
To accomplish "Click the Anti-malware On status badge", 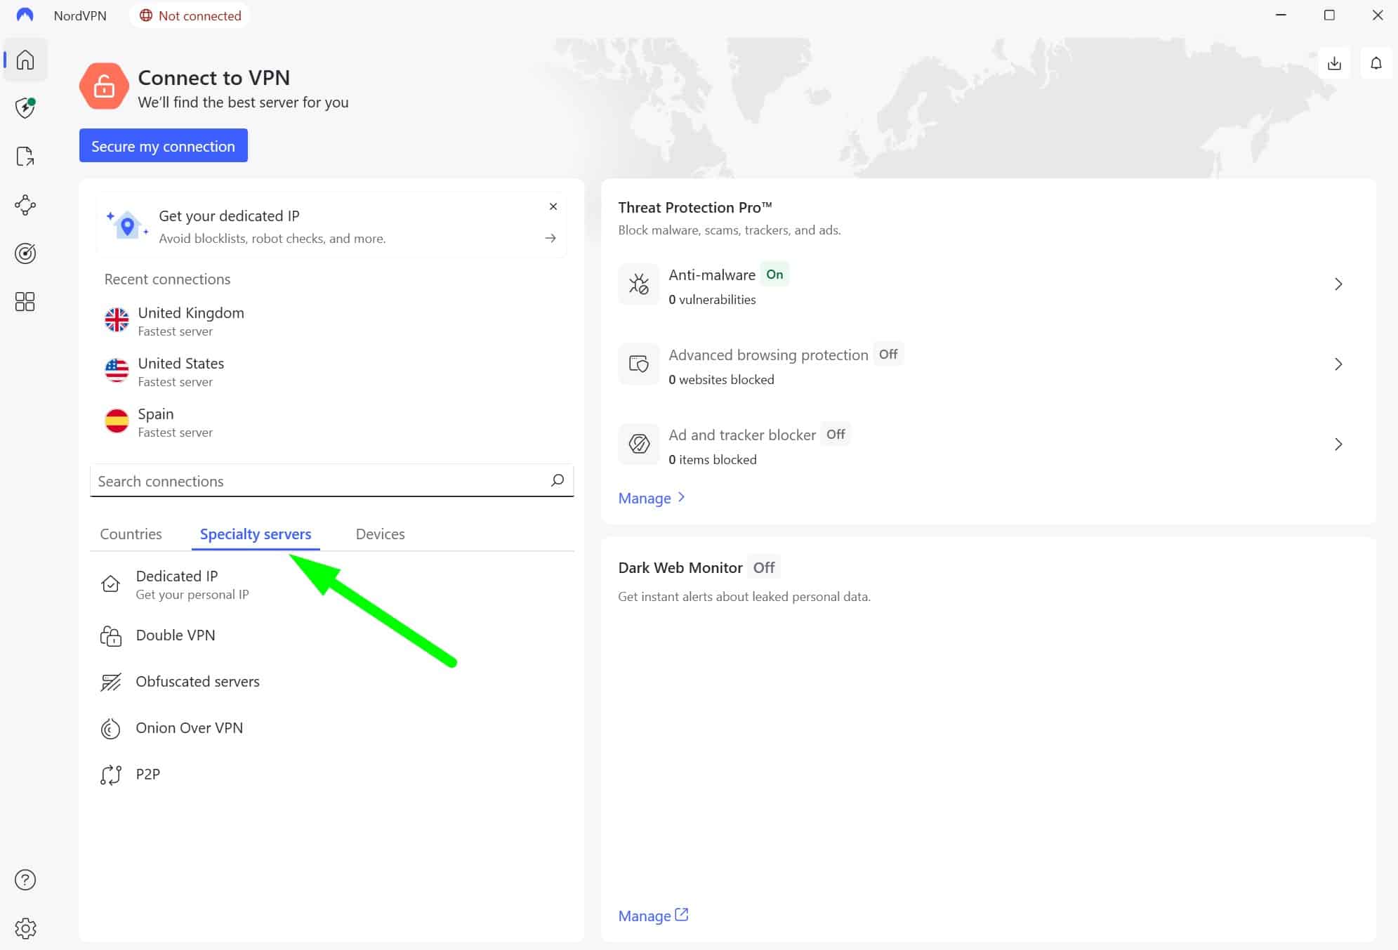I will (774, 275).
